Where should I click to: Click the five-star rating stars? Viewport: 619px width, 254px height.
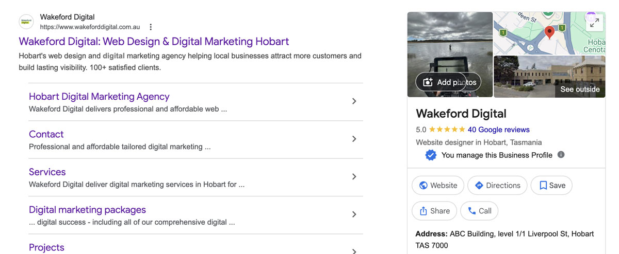tap(447, 130)
